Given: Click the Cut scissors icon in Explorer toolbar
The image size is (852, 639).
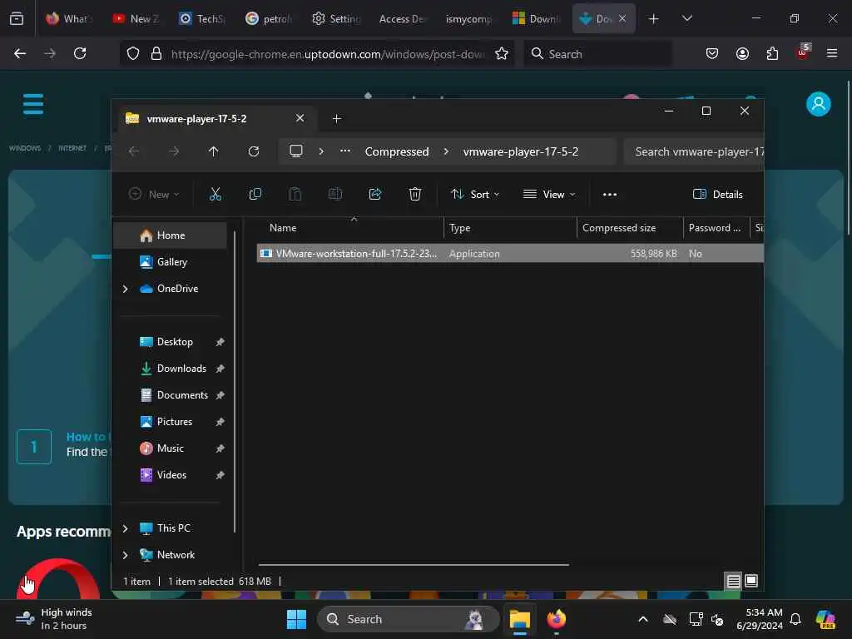Looking at the screenshot, I should pyautogui.click(x=215, y=194).
